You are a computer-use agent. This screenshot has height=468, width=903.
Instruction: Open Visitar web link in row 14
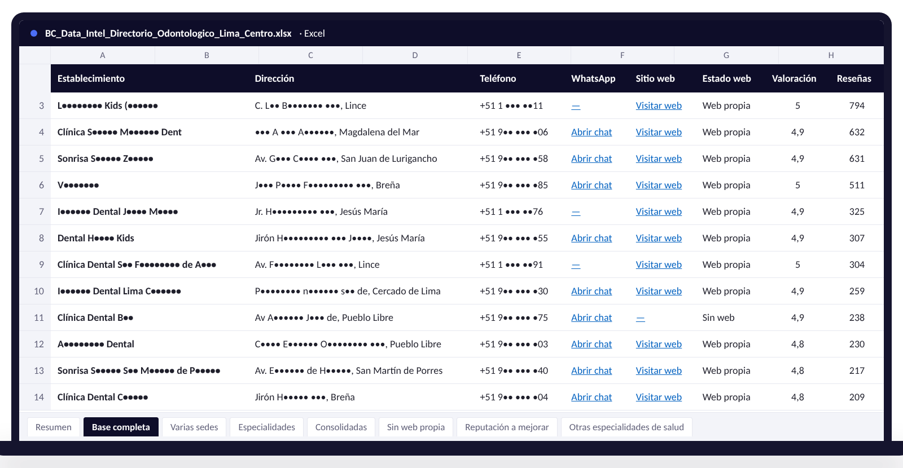tap(659, 397)
